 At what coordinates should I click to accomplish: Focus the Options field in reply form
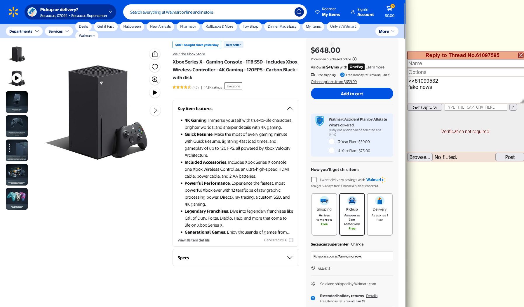click(466, 72)
